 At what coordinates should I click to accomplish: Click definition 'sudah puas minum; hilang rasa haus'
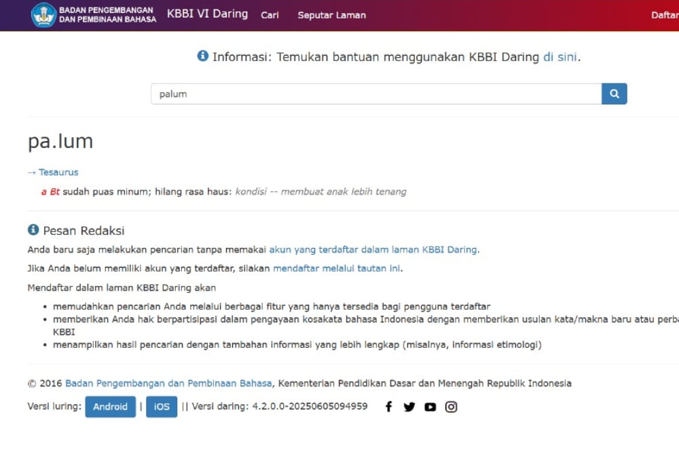[147, 192]
